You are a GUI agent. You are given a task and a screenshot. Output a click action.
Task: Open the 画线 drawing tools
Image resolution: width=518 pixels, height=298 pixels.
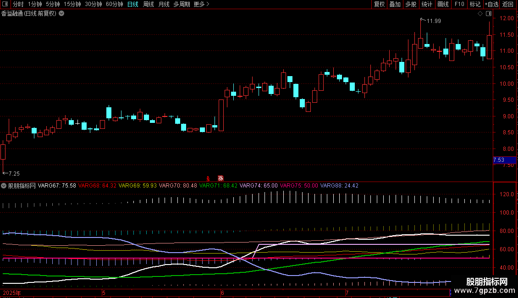(443, 4)
